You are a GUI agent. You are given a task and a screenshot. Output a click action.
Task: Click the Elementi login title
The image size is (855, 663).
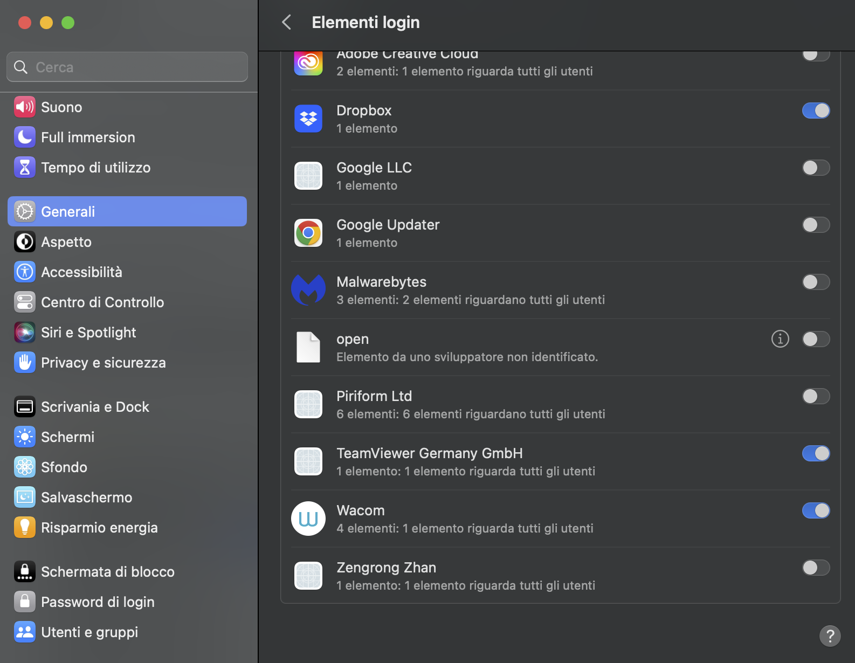[366, 22]
